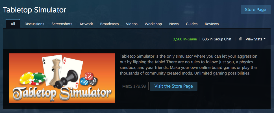
Task: Click the 3,588 In-Game count
Action: [x=185, y=39]
